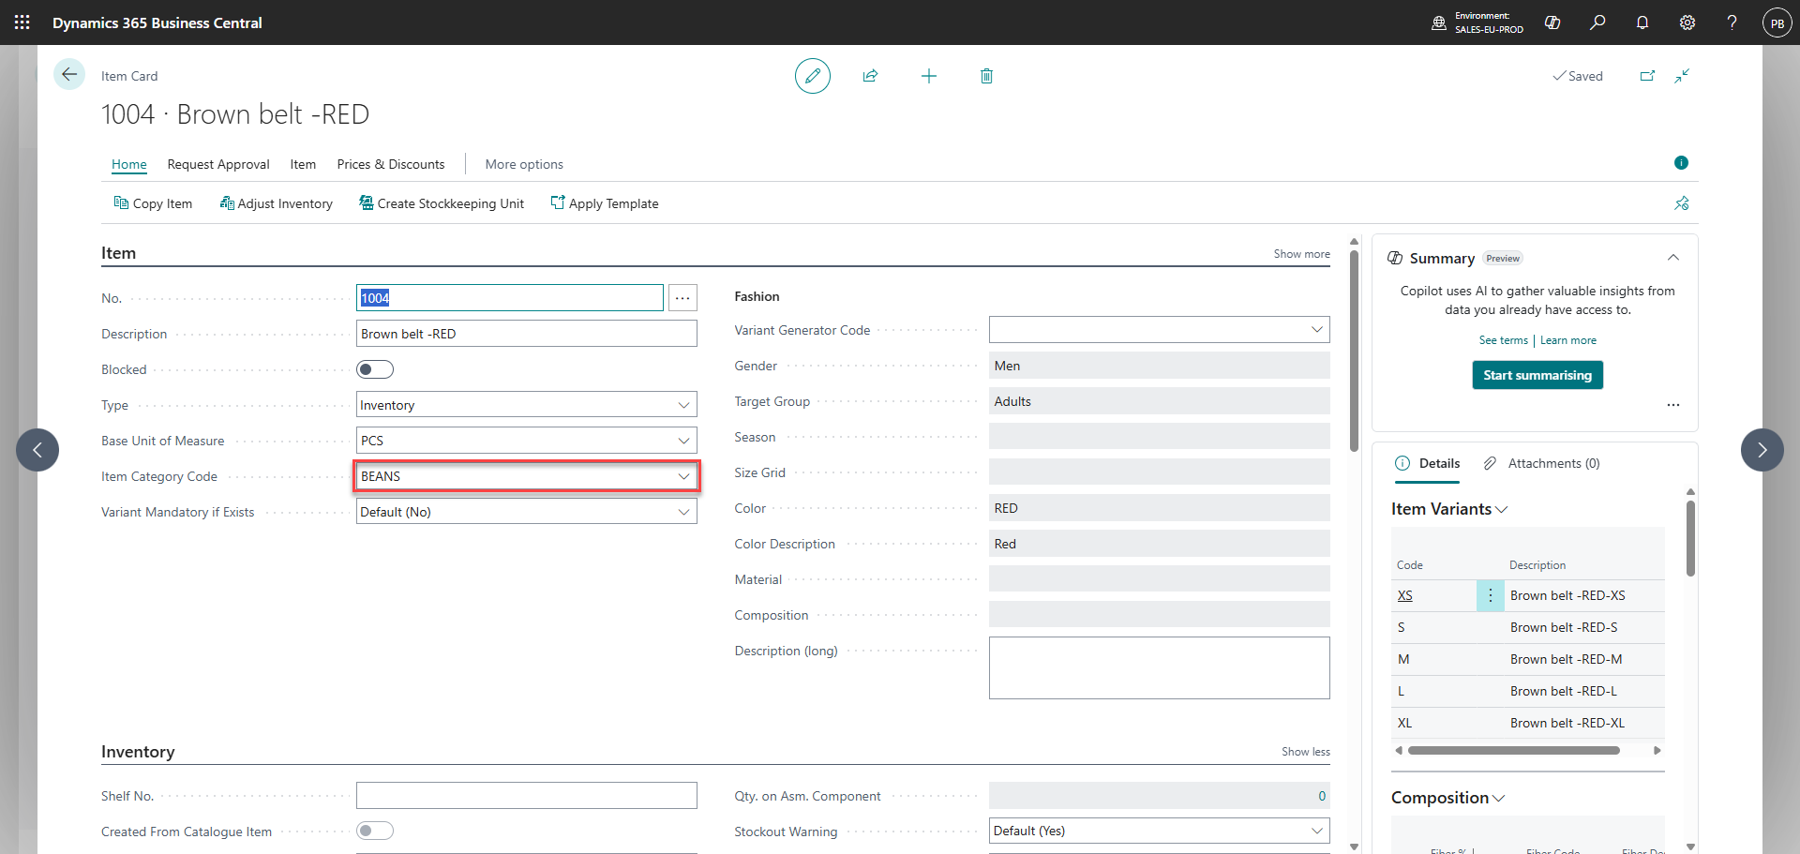Click Show less in Inventory section
The image size is (1800, 854).
point(1306,752)
